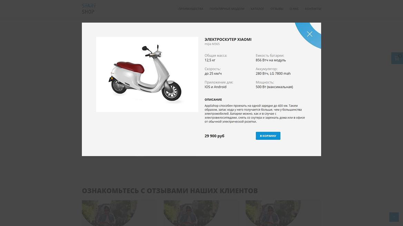The width and height of the screenshot is (403, 226).
Task: Select the О НАС menu item
Action: click(294, 9)
